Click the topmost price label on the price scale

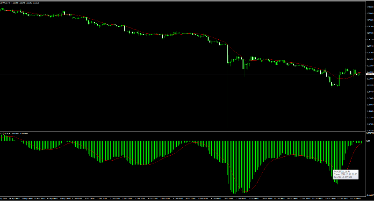pos(370,7)
